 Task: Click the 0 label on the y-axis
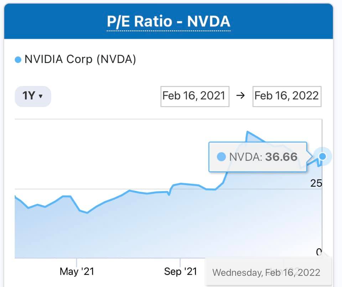(318, 252)
